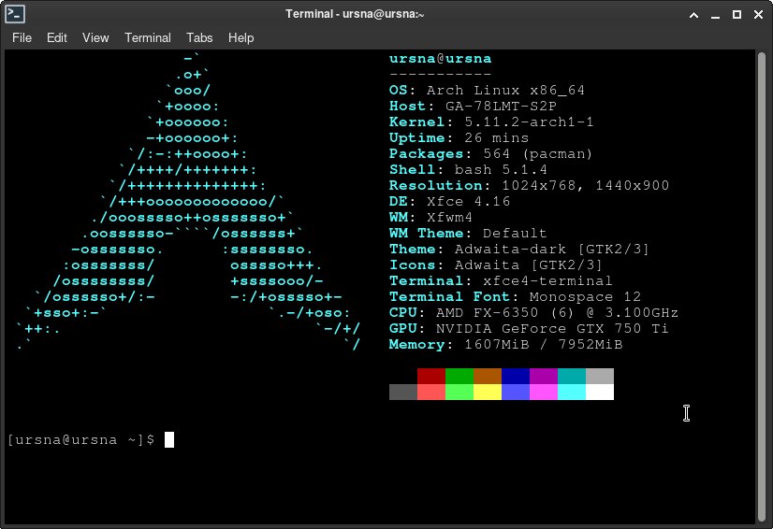This screenshot has width=773, height=529.
Task: Click the orange-brown color block
Action: [x=487, y=377]
